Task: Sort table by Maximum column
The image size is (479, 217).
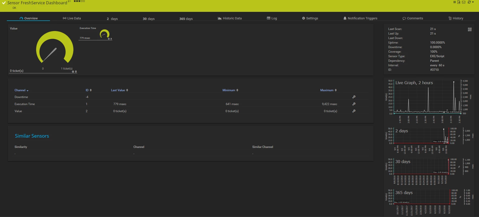Action: (328, 90)
